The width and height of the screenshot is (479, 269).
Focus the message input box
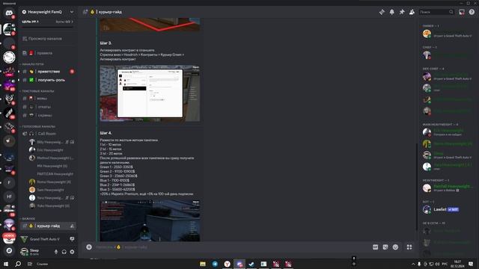[232, 247]
